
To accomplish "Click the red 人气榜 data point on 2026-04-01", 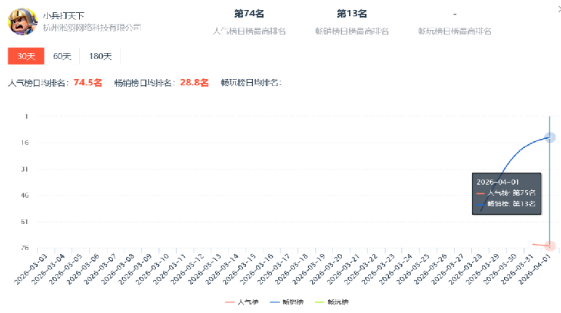I will click(x=549, y=245).
